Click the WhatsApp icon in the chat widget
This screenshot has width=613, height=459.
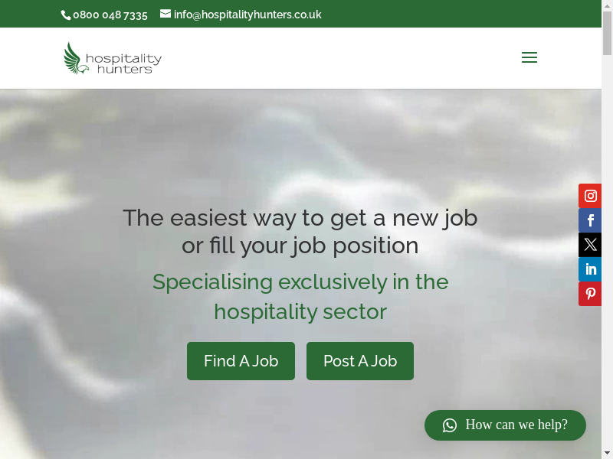[450, 425]
